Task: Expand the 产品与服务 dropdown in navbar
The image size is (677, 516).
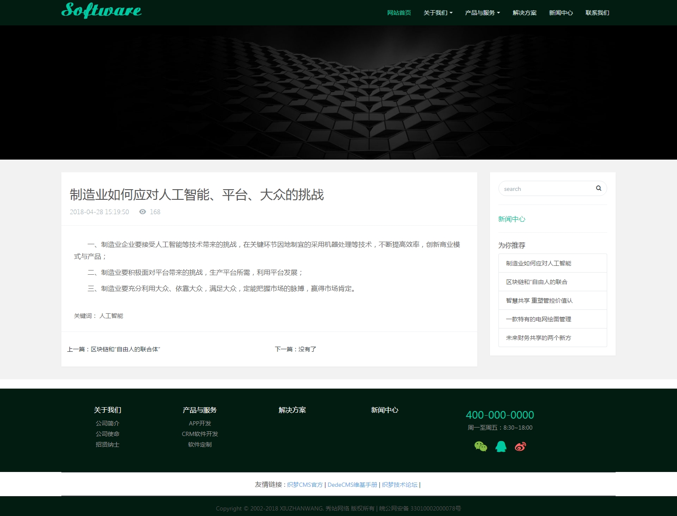Action: (482, 13)
